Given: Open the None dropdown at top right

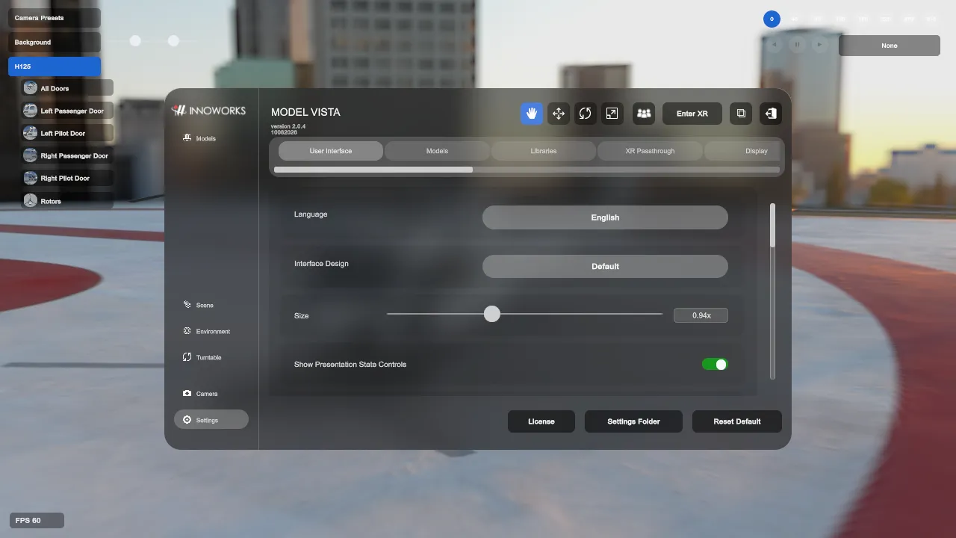Looking at the screenshot, I should click(890, 46).
